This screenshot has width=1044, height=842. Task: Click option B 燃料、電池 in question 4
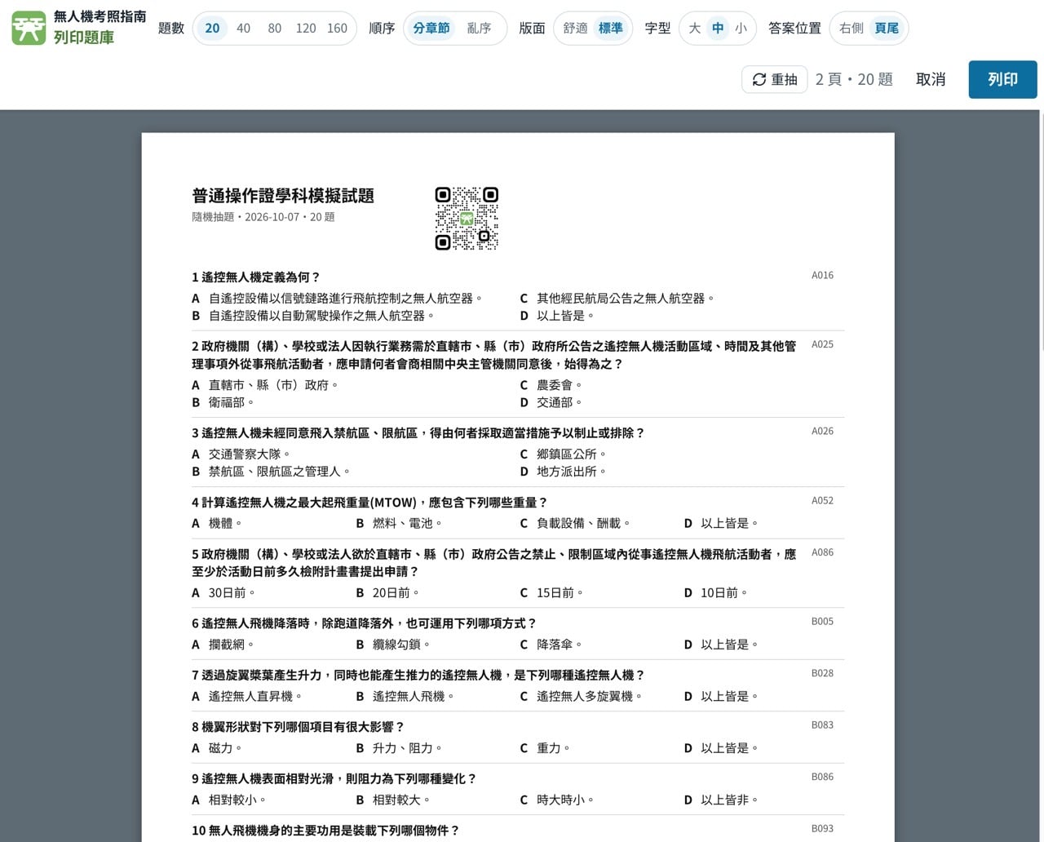tap(399, 523)
